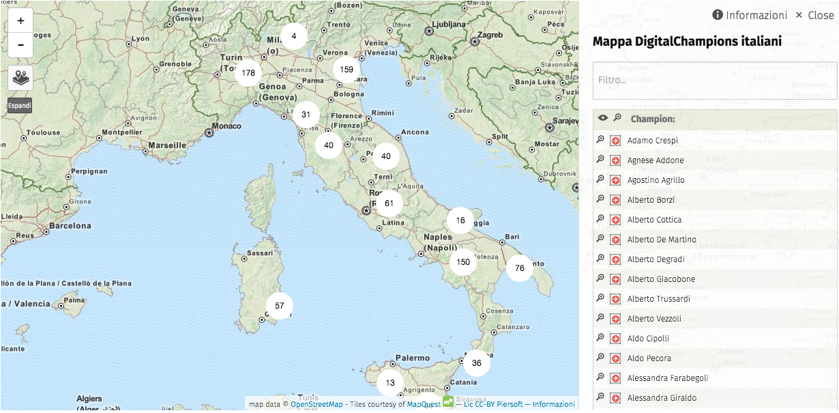The width and height of the screenshot is (839, 413).
Task: Zoom in on the map
Action: tap(20, 20)
